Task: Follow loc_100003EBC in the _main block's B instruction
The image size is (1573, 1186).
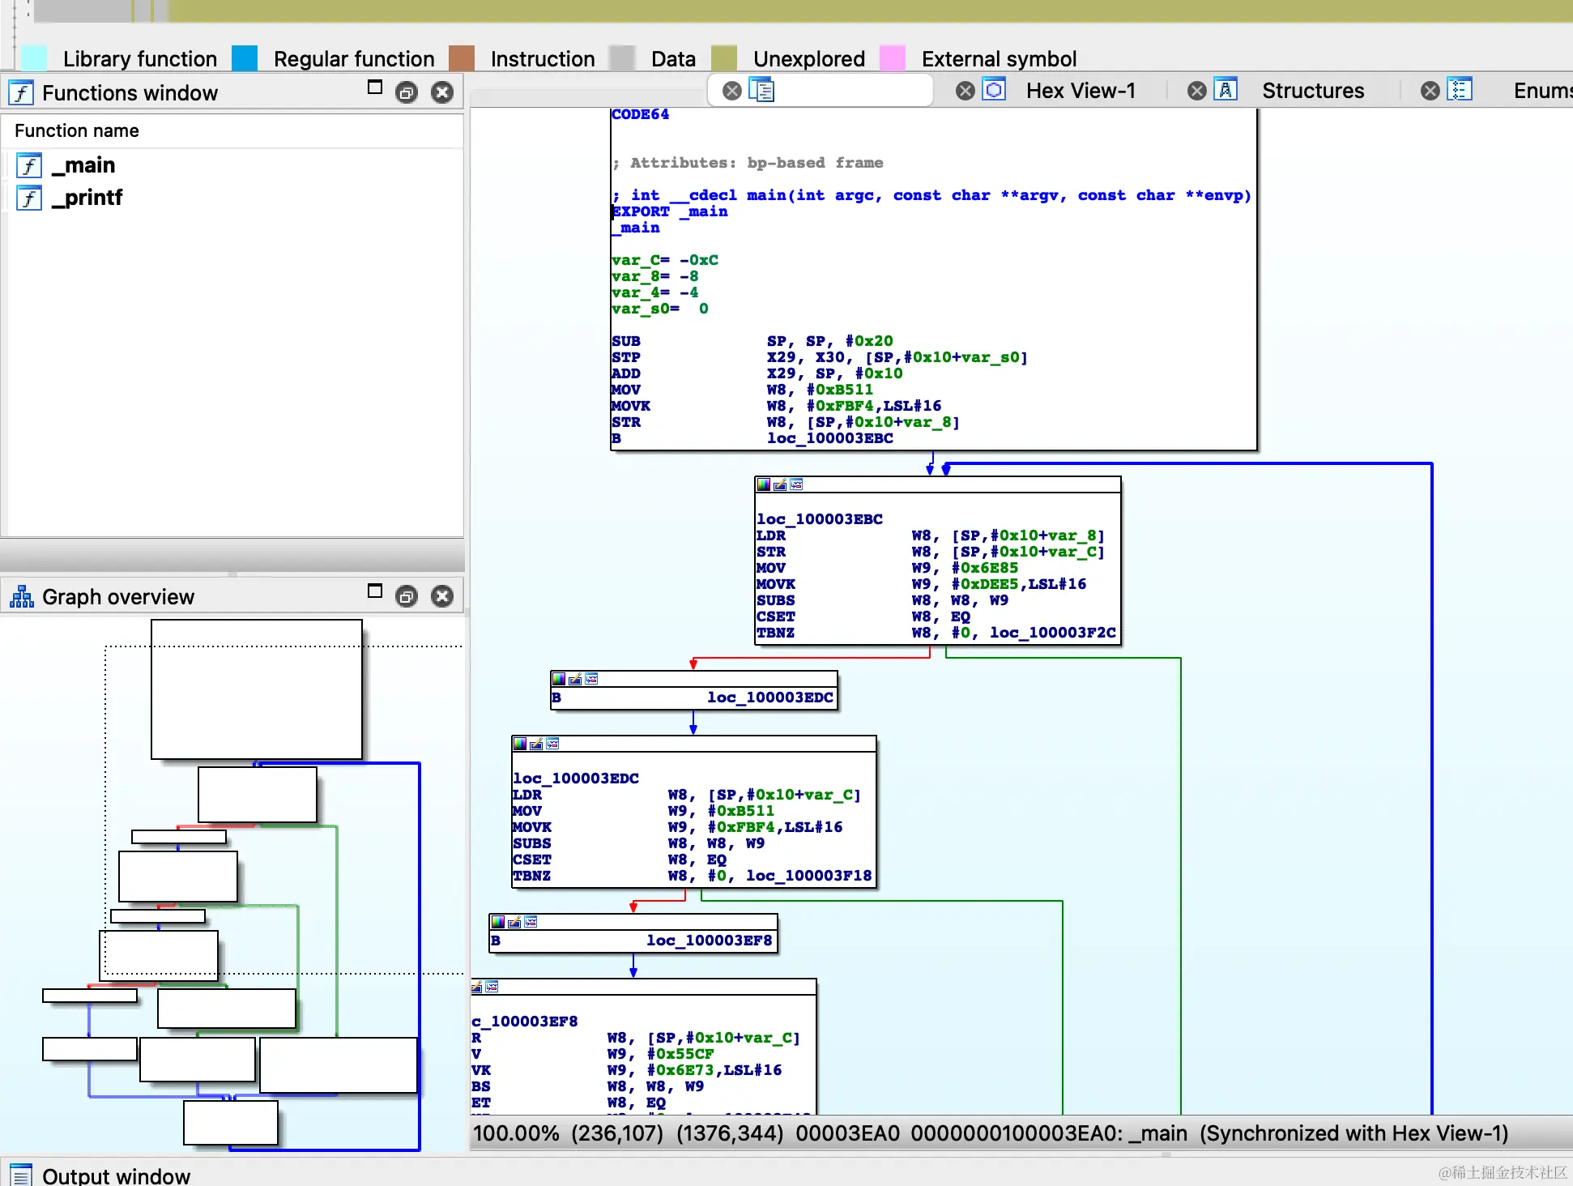Action: pos(830,438)
